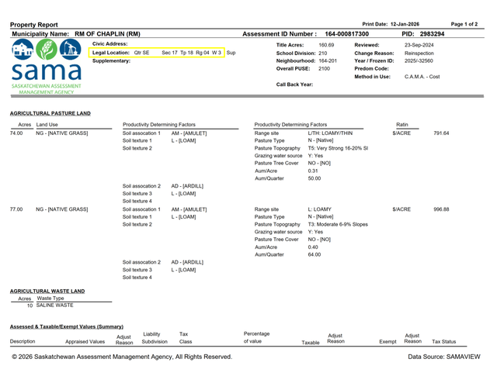Open the Agricultural Pasture Land section heading
Image resolution: width=497 pixels, height=383 pixels.
(50, 113)
